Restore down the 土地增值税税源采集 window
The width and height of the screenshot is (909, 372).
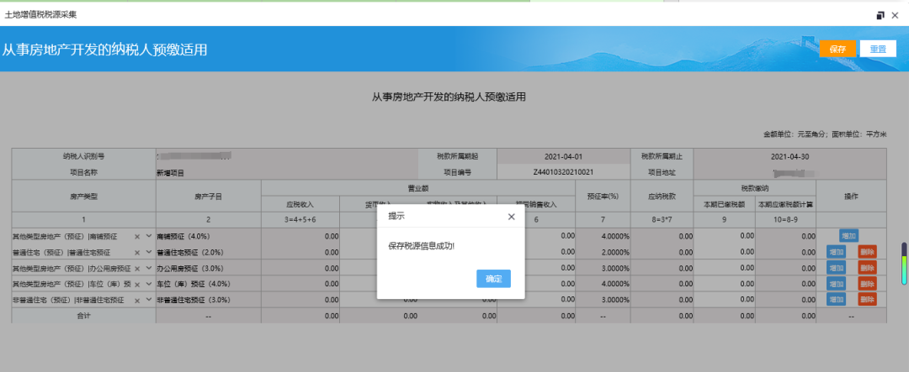click(x=880, y=15)
